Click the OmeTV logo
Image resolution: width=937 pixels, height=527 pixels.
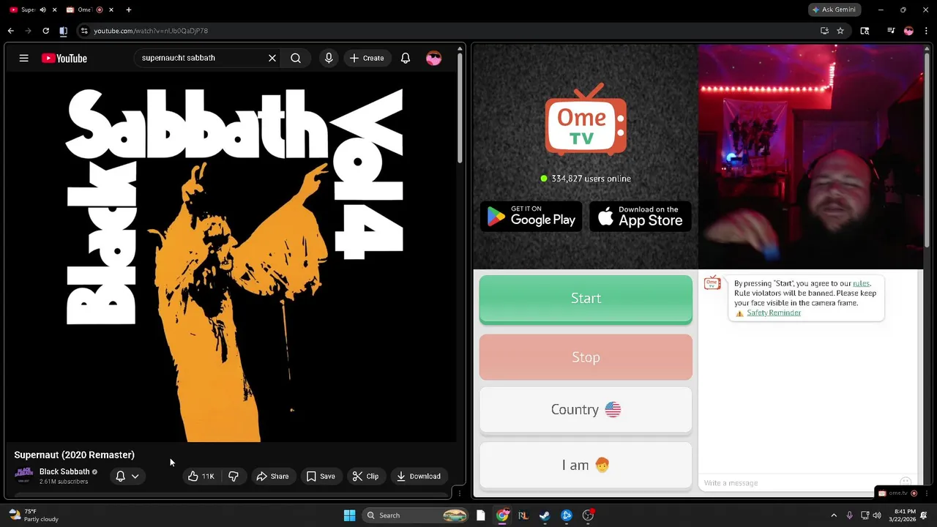click(586, 120)
